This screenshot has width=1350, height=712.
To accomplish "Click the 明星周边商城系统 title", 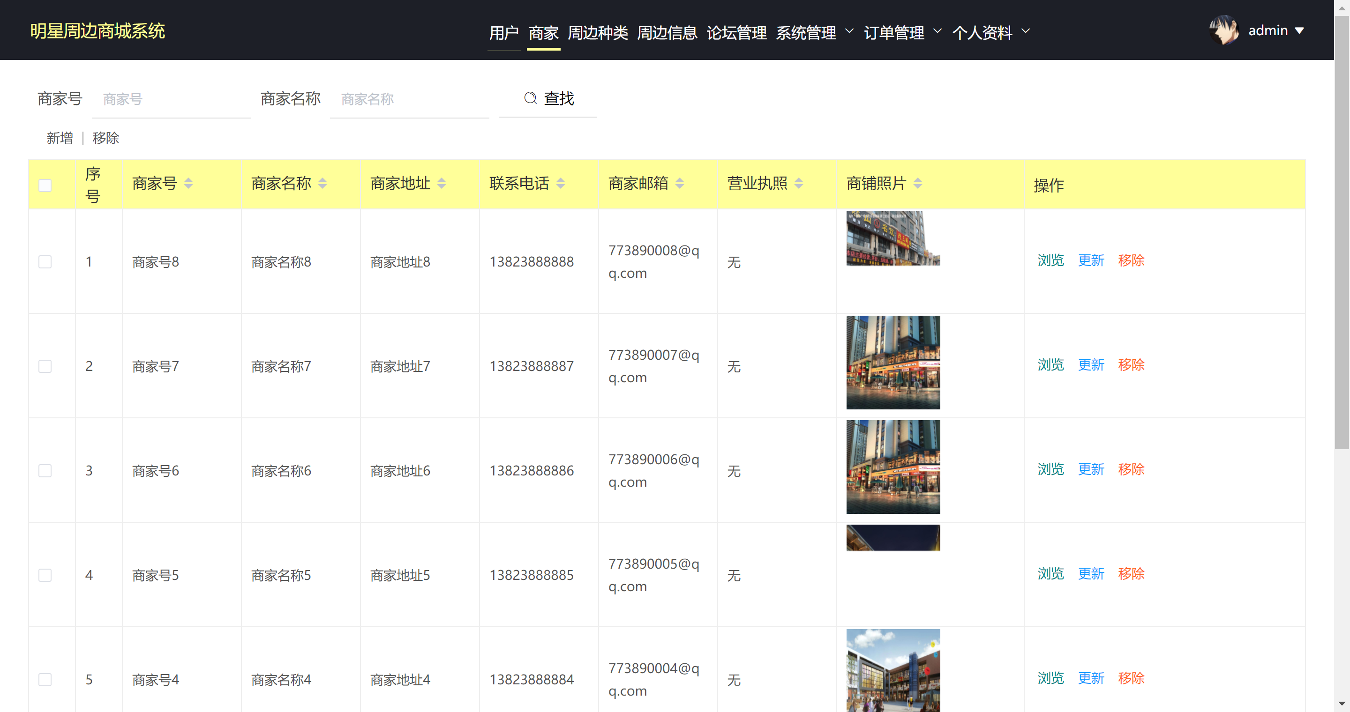I will [x=97, y=31].
